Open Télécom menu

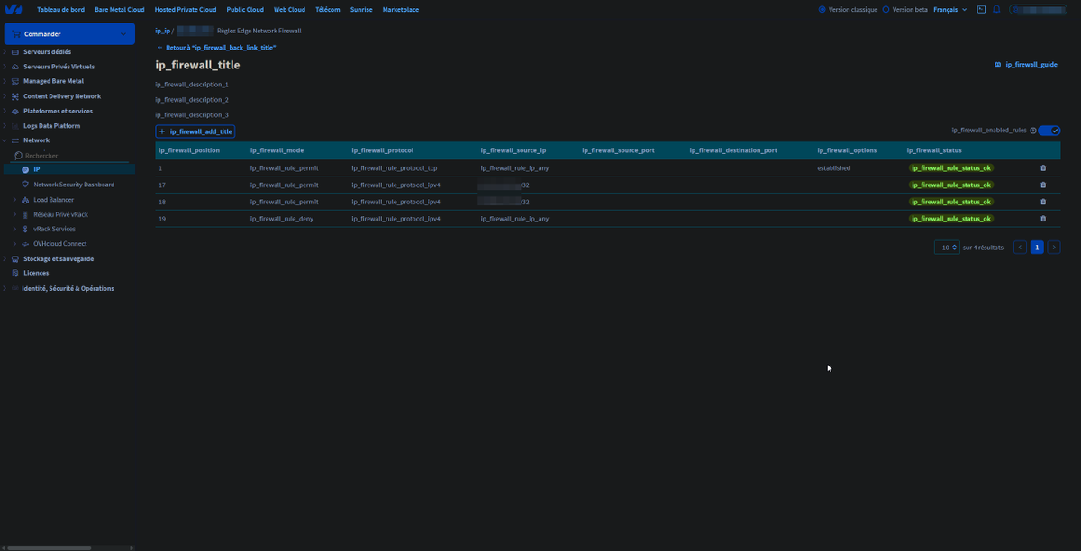click(x=328, y=9)
